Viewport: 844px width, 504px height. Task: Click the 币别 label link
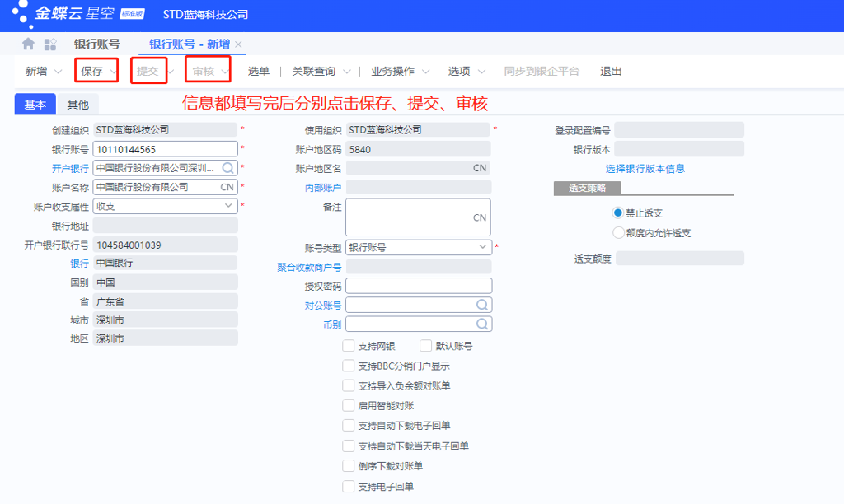coord(332,324)
